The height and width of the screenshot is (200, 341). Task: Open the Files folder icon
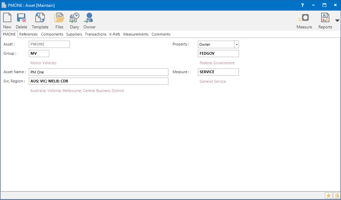coord(59,18)
